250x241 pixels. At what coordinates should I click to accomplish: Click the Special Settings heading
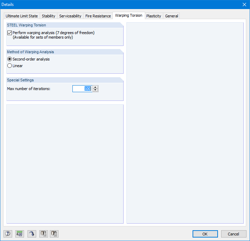click(x=21, y=80)
